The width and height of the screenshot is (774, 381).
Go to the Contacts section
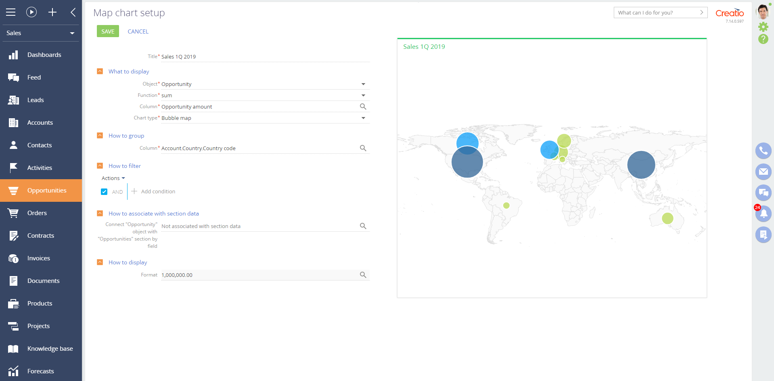pos(40,145)
